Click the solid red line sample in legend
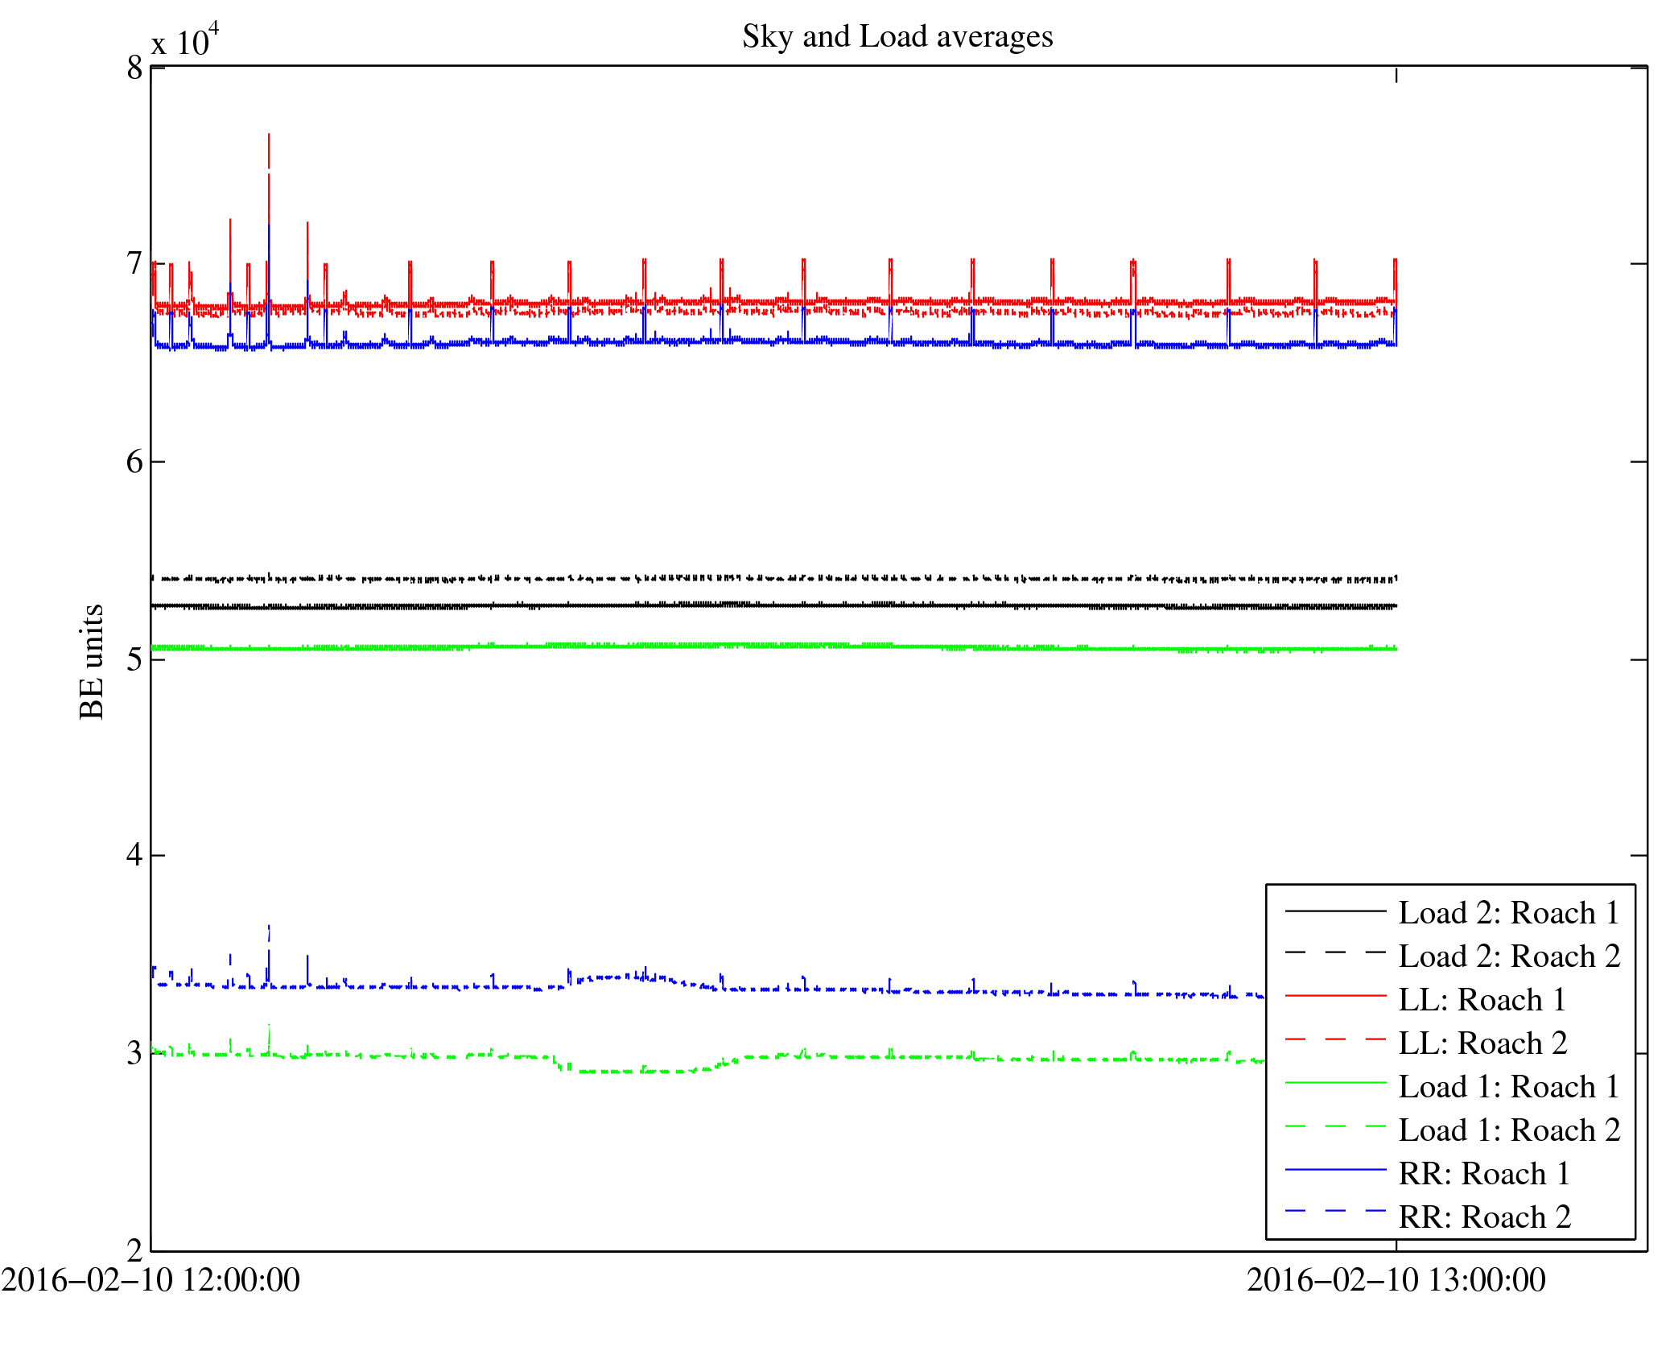The width and height of the screenshot is (1670, 1355). tap(1335, 997)
